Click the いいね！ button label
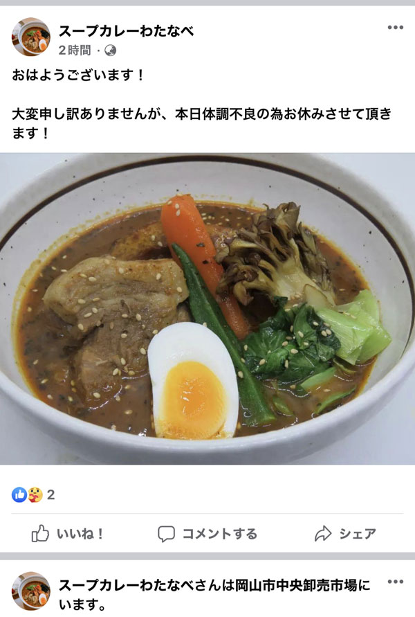Screen dimensions: 415x617 pos(80,534)
